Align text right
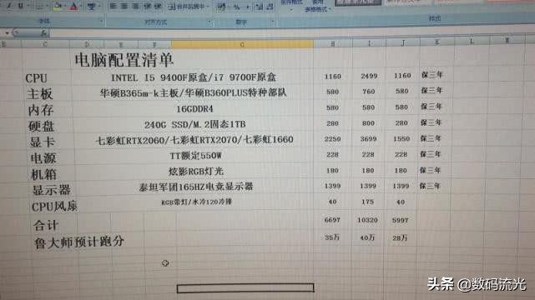 pyautogui.click(x=135, y=6)
